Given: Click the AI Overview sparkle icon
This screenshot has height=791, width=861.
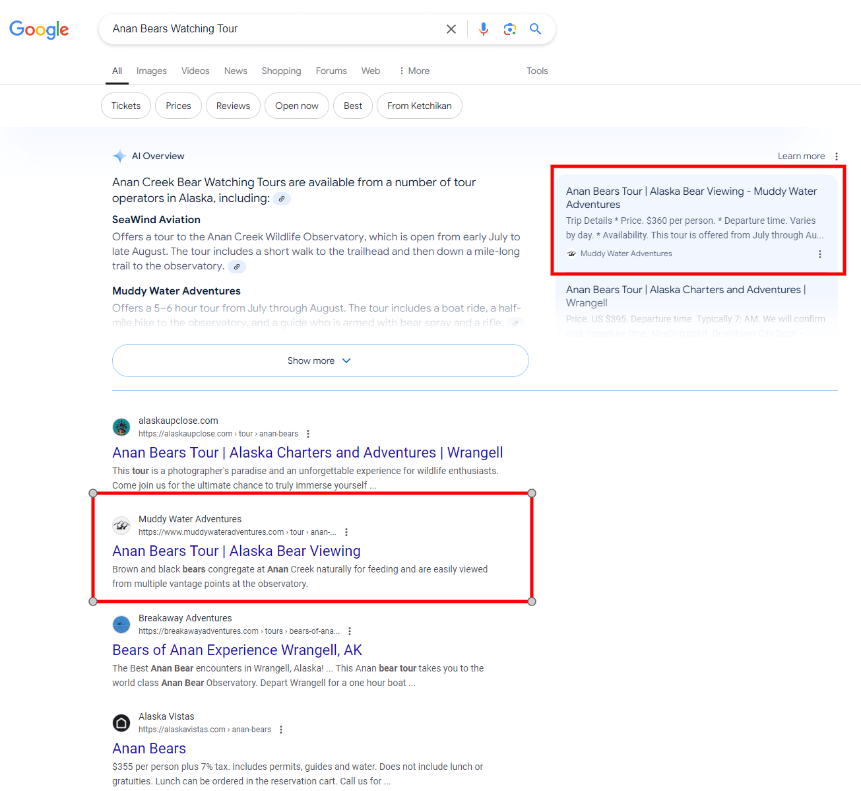Looking at the screenshot, I should pos(119,156).
